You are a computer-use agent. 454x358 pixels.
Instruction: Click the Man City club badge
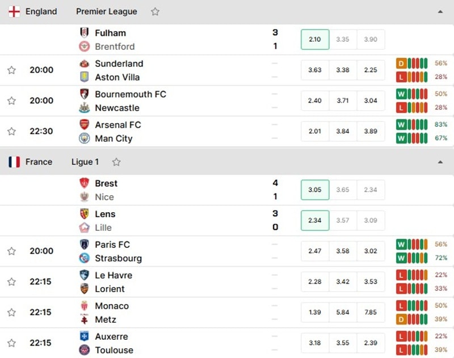point(84,138)
